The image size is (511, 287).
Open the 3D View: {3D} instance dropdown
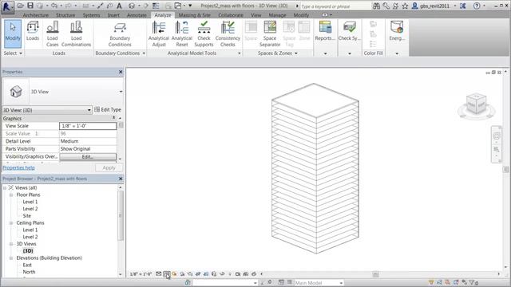(47, 110)
